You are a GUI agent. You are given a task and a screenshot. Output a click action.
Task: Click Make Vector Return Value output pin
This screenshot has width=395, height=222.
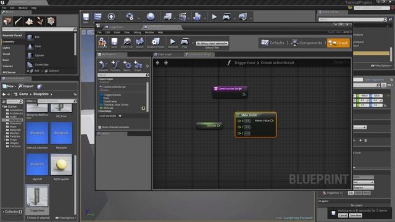pyautogui.click(x=272, y=121)
